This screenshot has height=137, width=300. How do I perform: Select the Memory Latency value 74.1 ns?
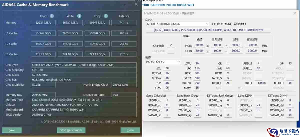[124, 23]
